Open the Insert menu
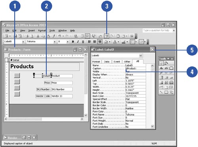 click(32, 31)
